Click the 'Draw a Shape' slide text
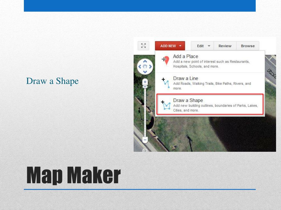The height and width of the screenshot is (210, 281). point(52,81)
